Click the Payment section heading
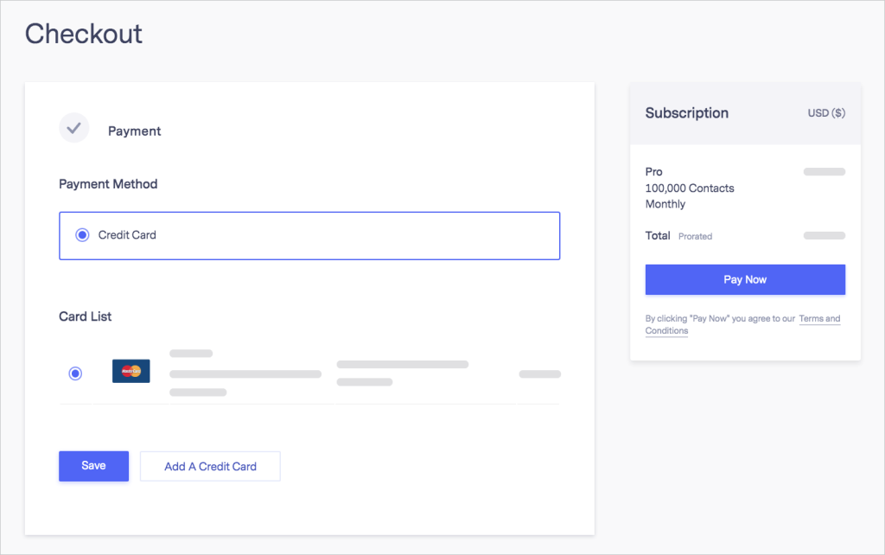 coord(134,131)
